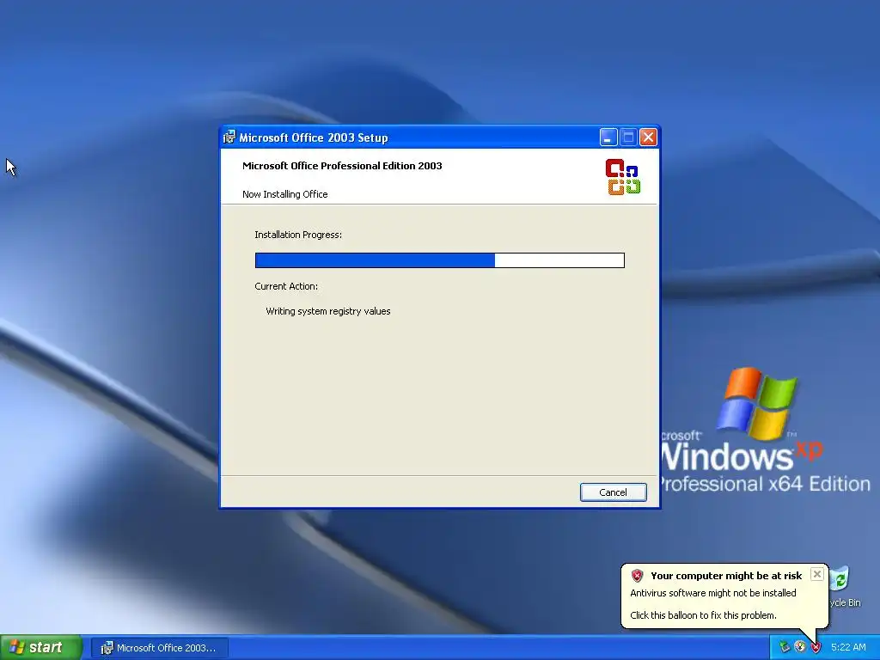Click the 5:22 AM system clock

[x=848, y=647]
